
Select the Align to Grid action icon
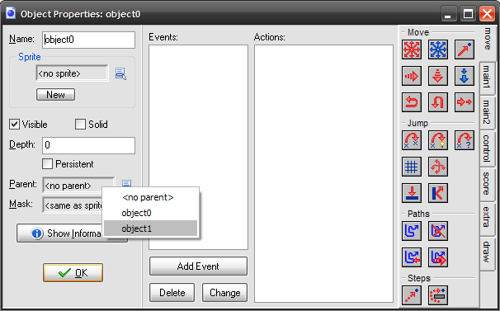coord(412,167)
